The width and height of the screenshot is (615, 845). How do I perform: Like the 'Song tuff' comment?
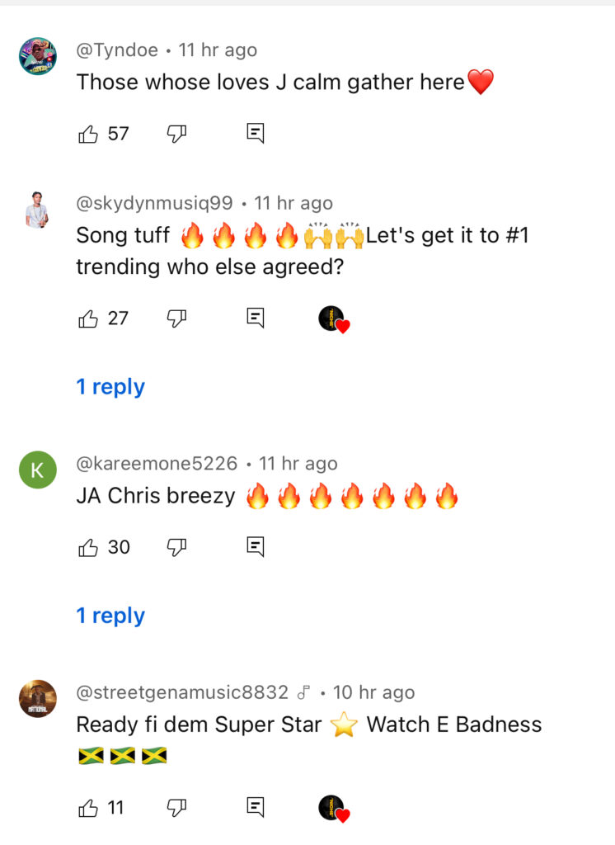[x=87, y=319]
